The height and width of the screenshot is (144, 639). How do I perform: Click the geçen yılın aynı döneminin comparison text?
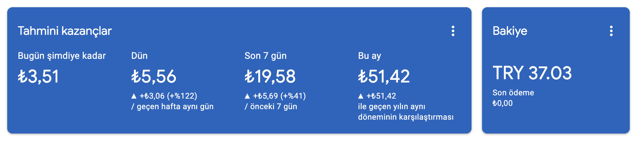406,112
